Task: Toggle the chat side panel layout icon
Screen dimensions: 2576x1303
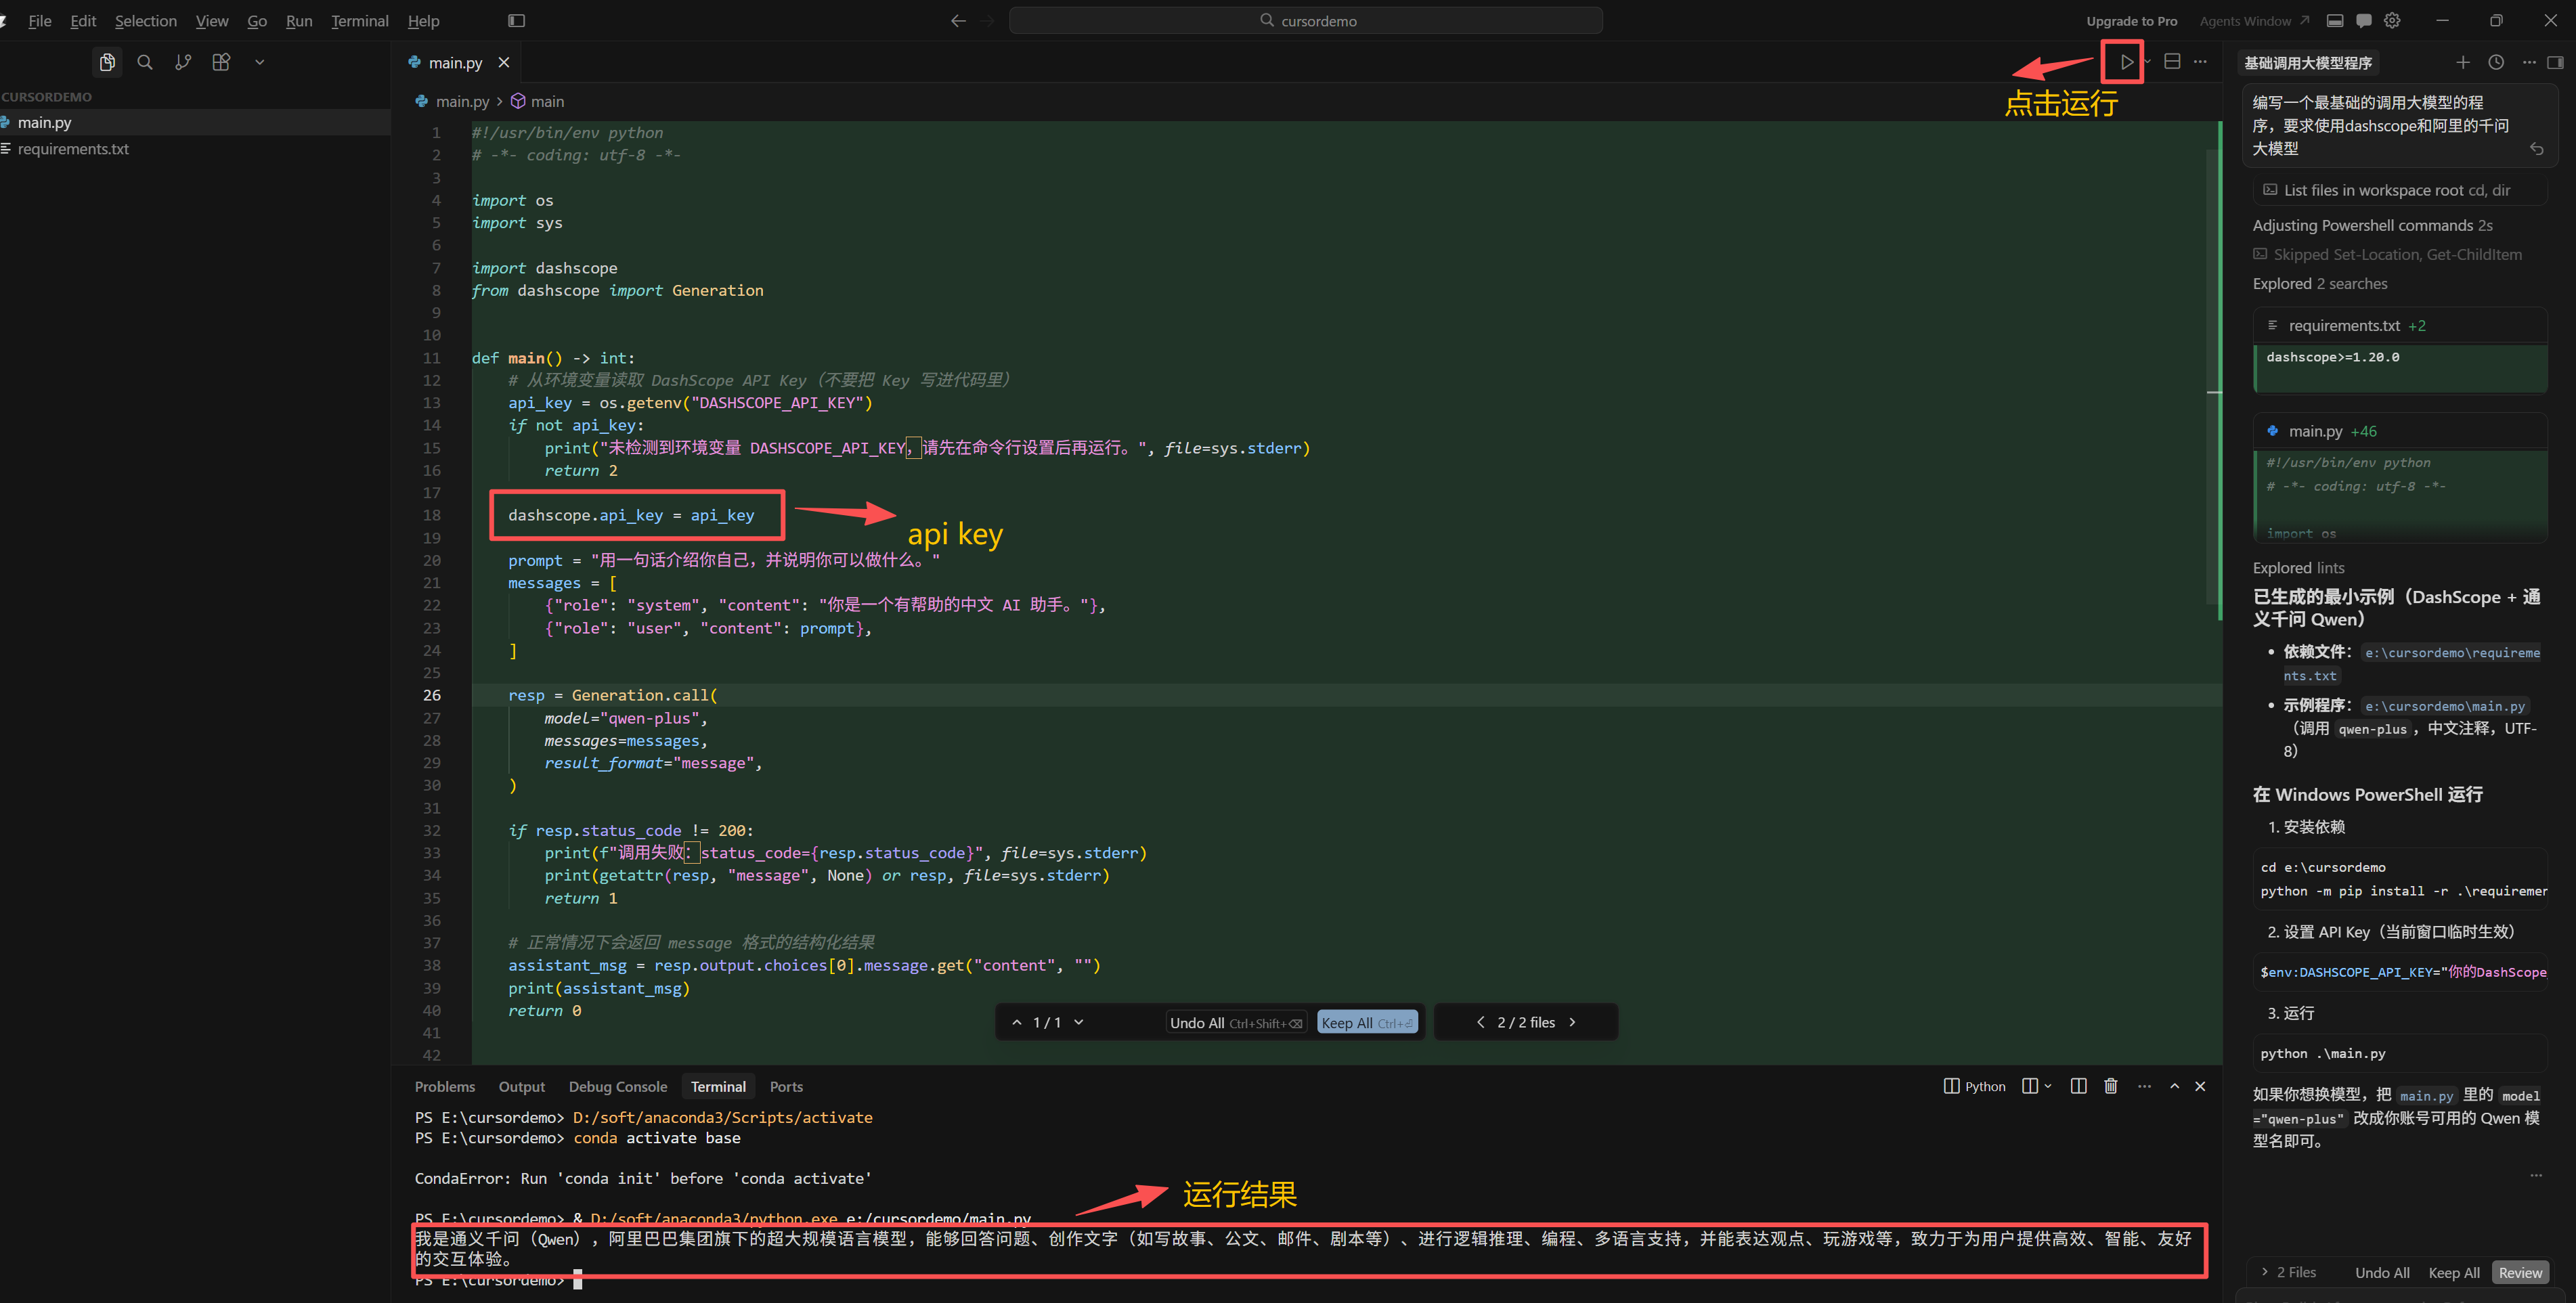Action: click(x=2555, y=62)
